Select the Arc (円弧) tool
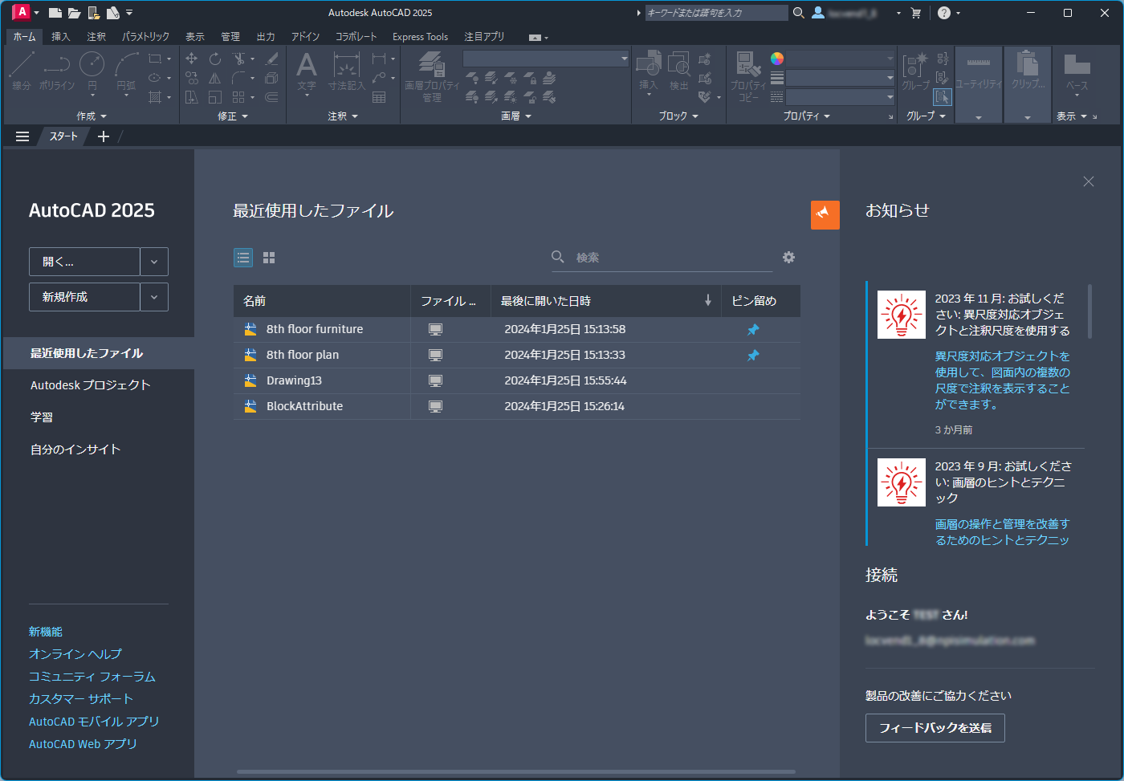The height and width of the screenshot is (781, 1124). click(x=126, y=71)
